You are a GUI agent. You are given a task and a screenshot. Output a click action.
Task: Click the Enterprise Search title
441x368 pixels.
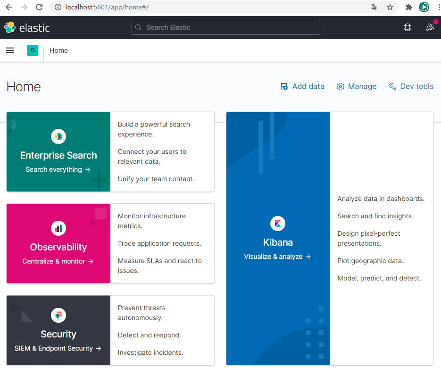click(58, 155)
